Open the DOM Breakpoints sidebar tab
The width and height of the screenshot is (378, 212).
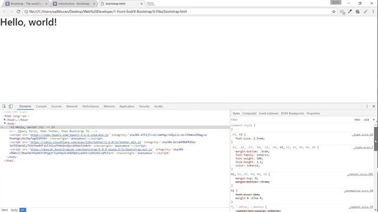point(292,114)
